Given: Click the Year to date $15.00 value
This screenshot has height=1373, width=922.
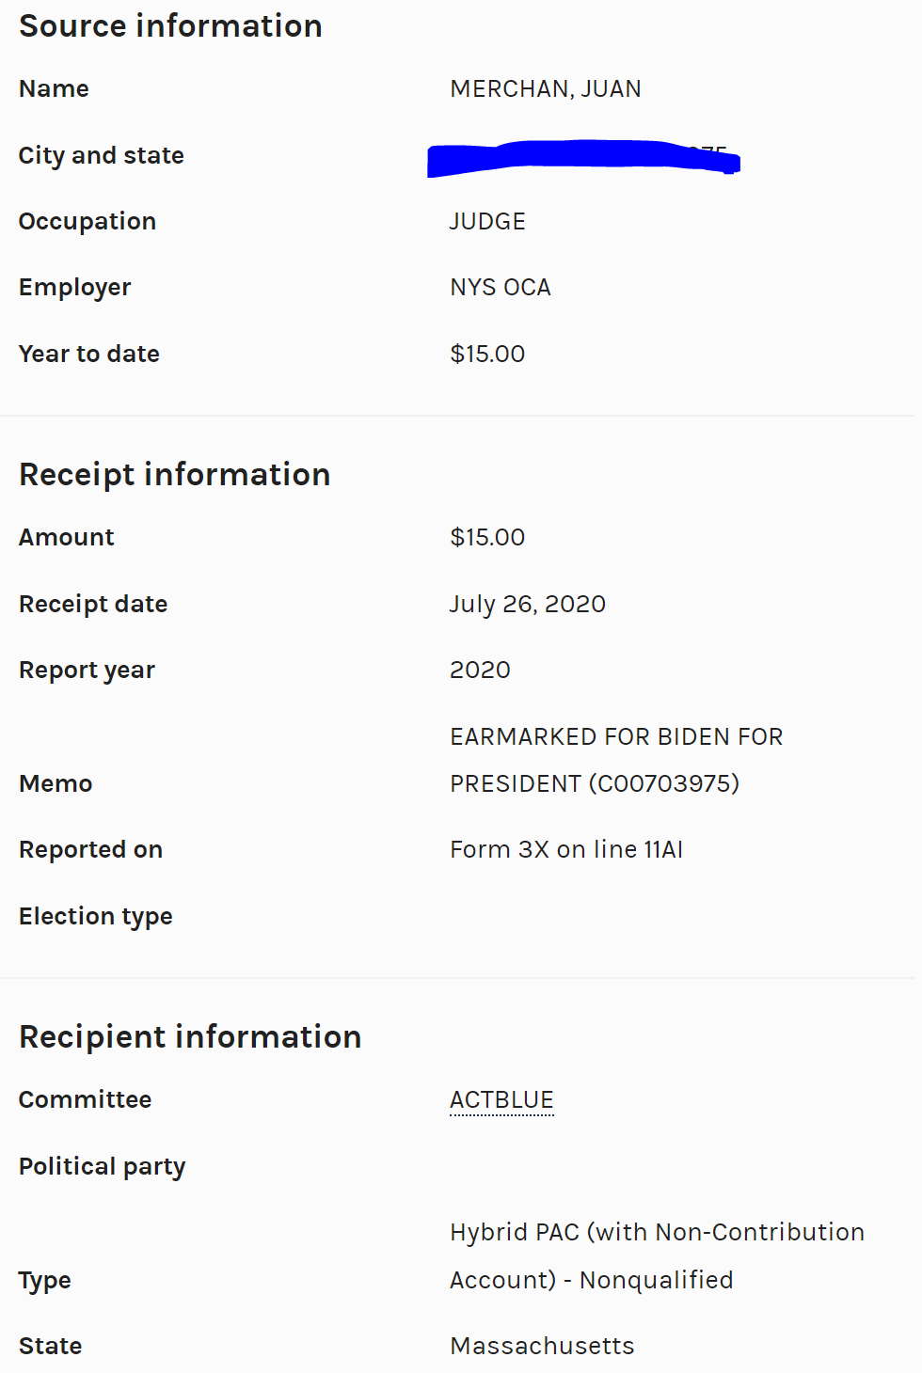Looking at the screenshot, I should [x=487, y=355].
